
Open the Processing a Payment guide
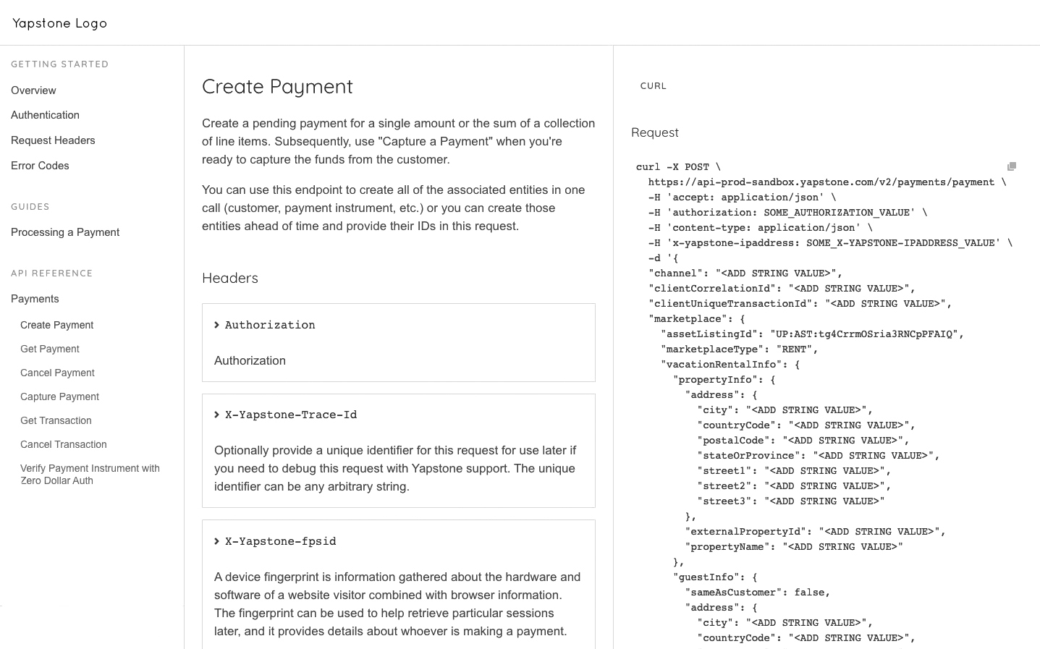(x=65, y=232)
